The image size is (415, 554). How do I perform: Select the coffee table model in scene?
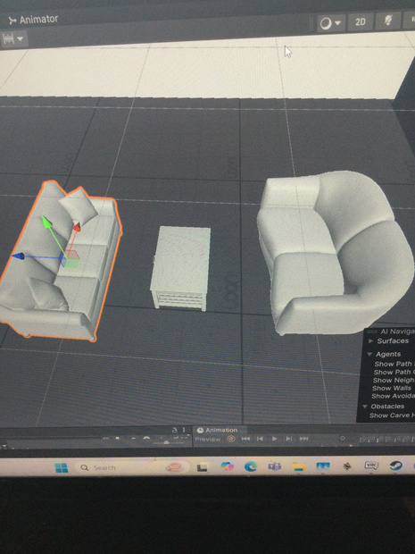click(x=180, y=268)
